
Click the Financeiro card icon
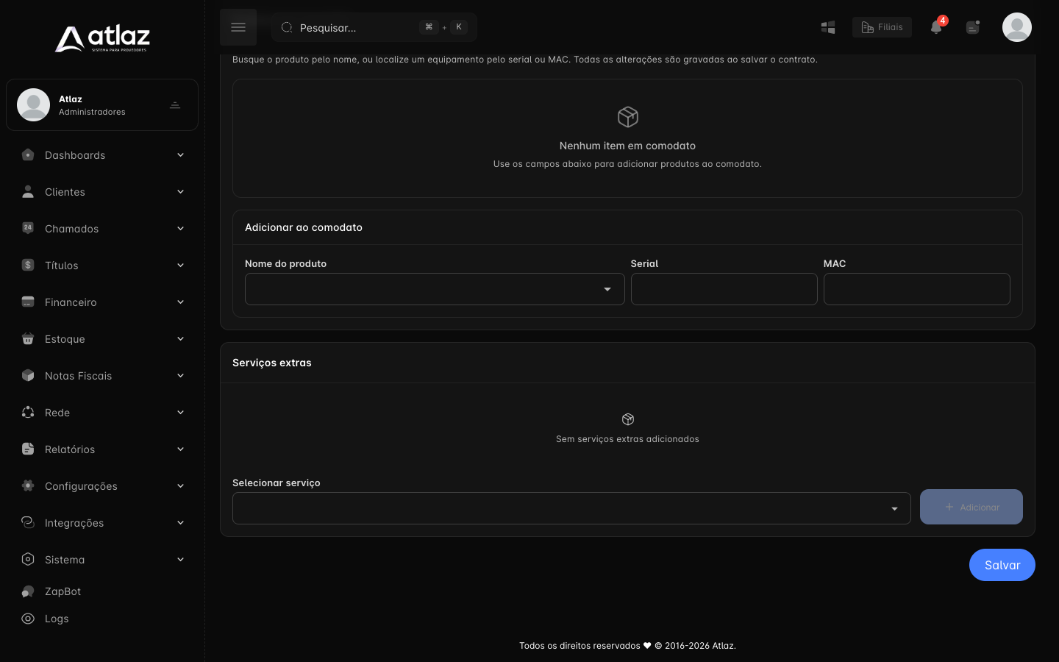(28, 302)
